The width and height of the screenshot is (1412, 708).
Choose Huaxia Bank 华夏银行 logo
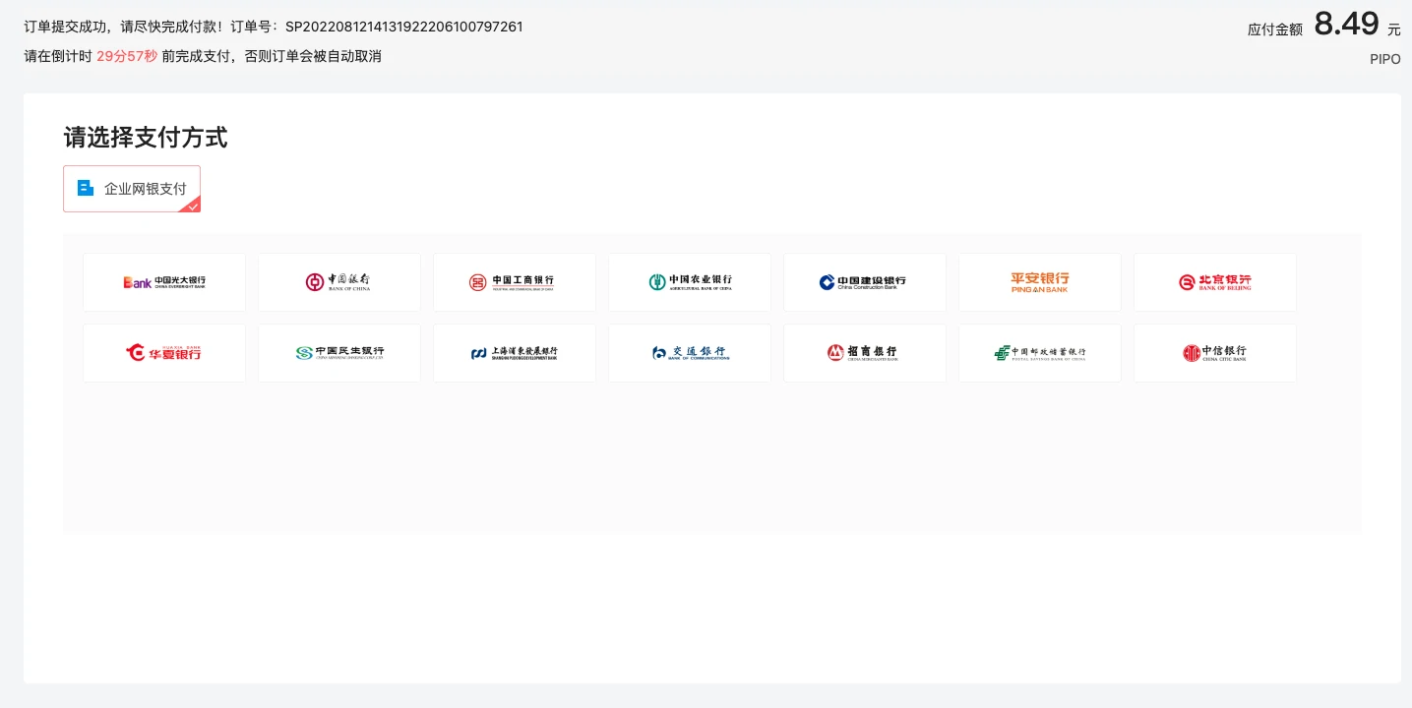click(164, 353)
